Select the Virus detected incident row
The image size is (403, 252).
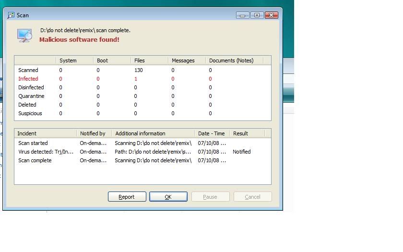click(x=46, y=152)
